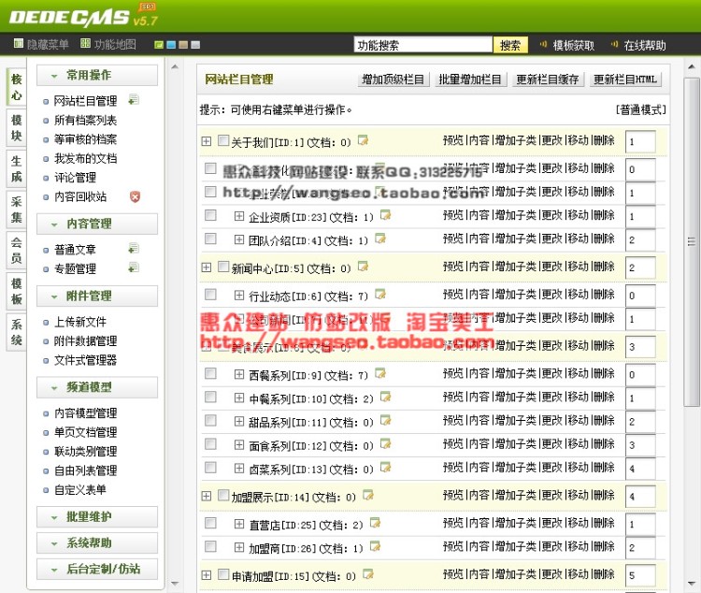Click sort order field in 关于我们 row

click(640, 141)
